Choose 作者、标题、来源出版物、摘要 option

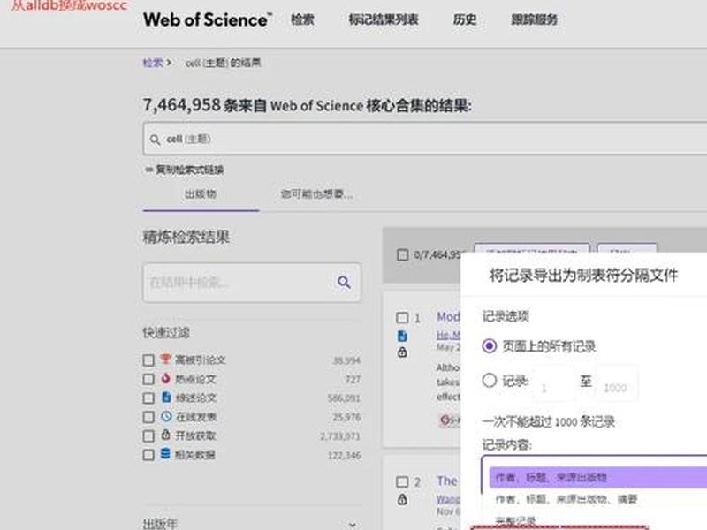click(x=566, y=499)
